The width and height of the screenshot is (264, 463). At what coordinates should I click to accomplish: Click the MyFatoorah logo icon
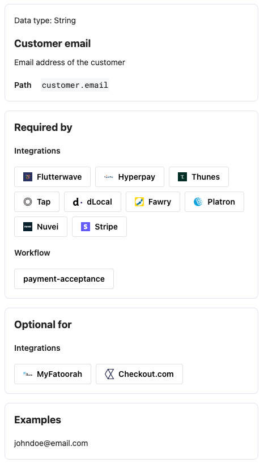click(28, 374)
